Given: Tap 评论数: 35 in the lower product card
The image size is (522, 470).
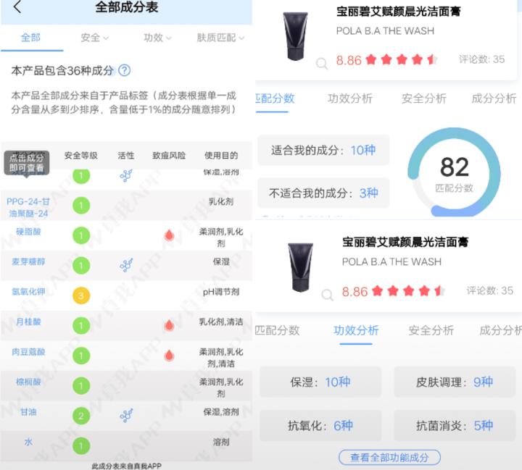Looking at the screenshot, I should (x=489, y=290).
